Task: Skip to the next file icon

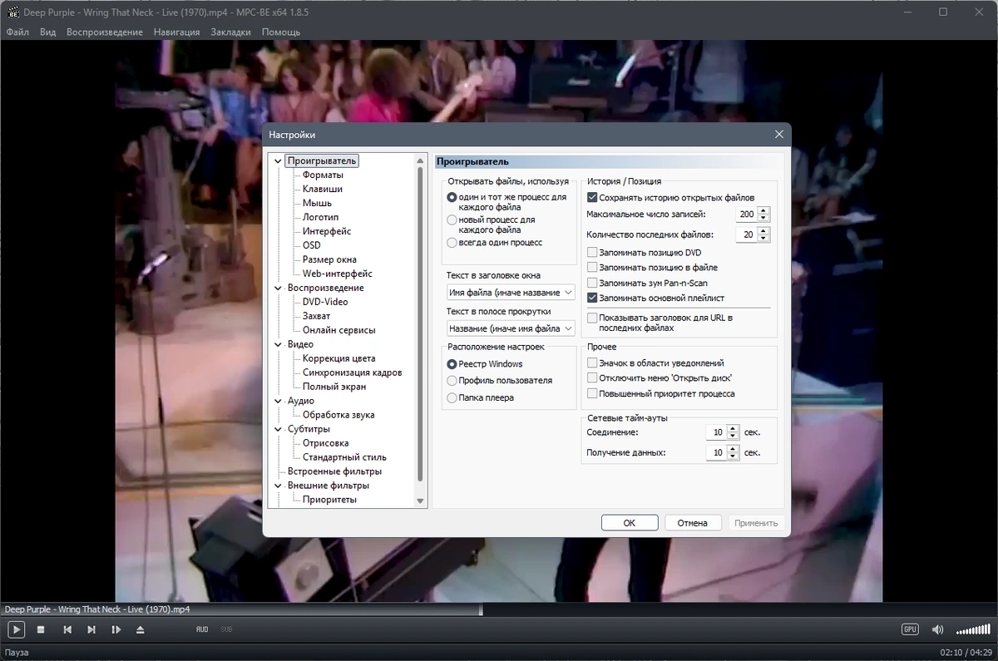Action: tap(91, 629)
